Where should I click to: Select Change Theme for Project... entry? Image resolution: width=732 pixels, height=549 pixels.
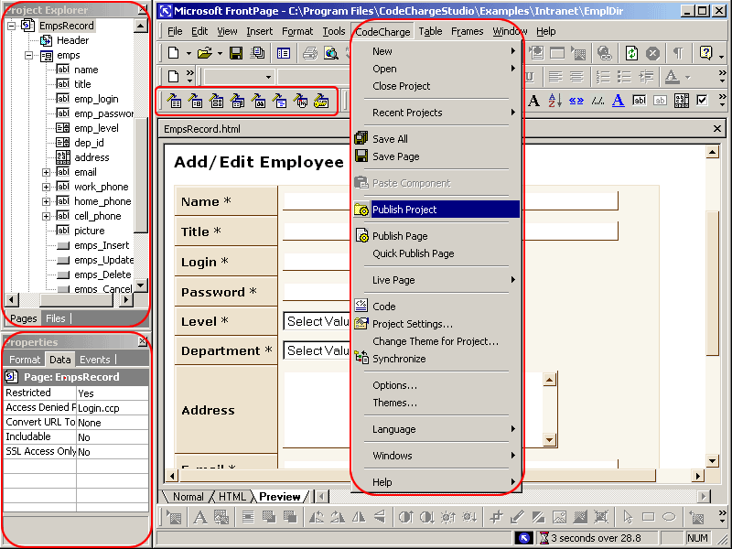[436, 341]
